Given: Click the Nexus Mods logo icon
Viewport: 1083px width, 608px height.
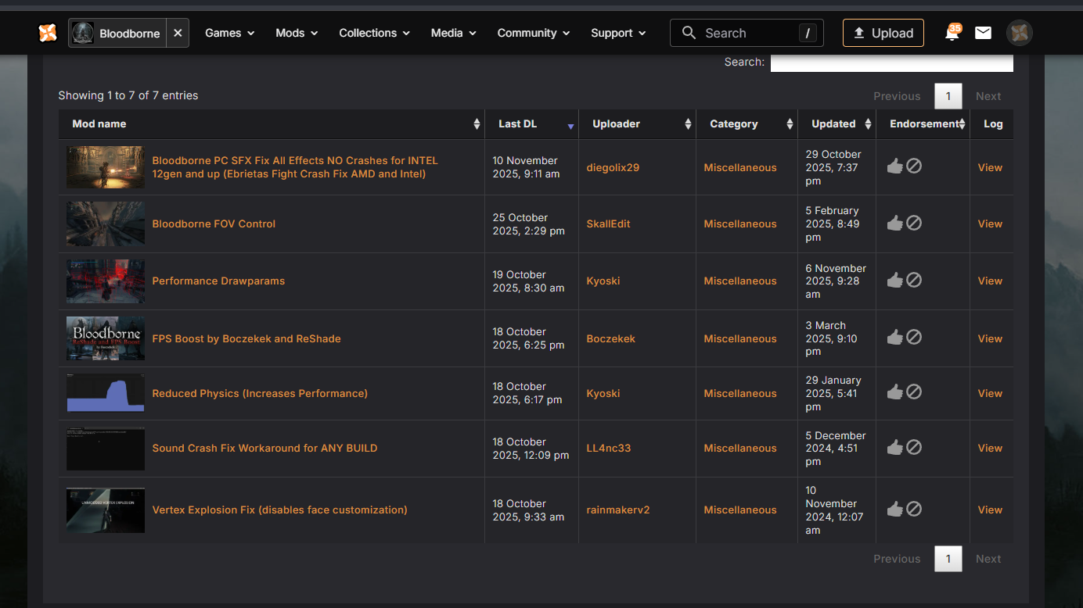Looking at the screenshot, I should pos(48,33).
